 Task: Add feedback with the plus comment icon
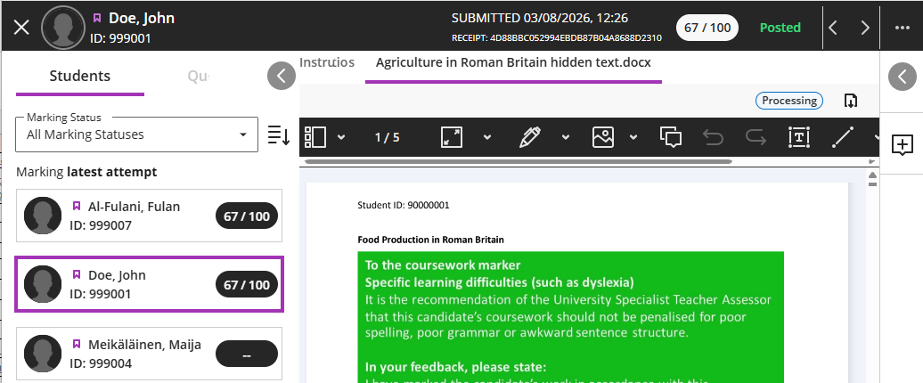903,144
